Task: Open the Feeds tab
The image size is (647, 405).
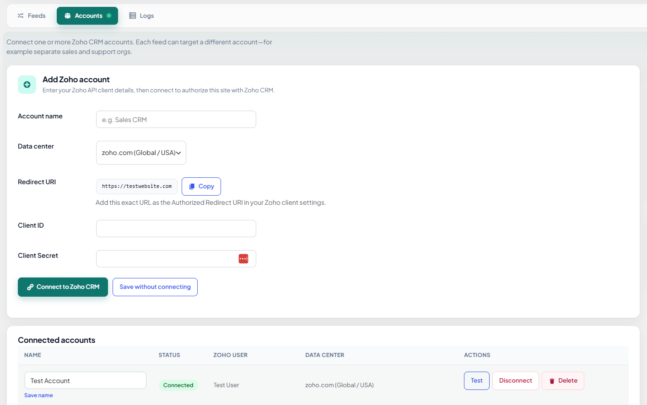Action: tap(32, 16)
